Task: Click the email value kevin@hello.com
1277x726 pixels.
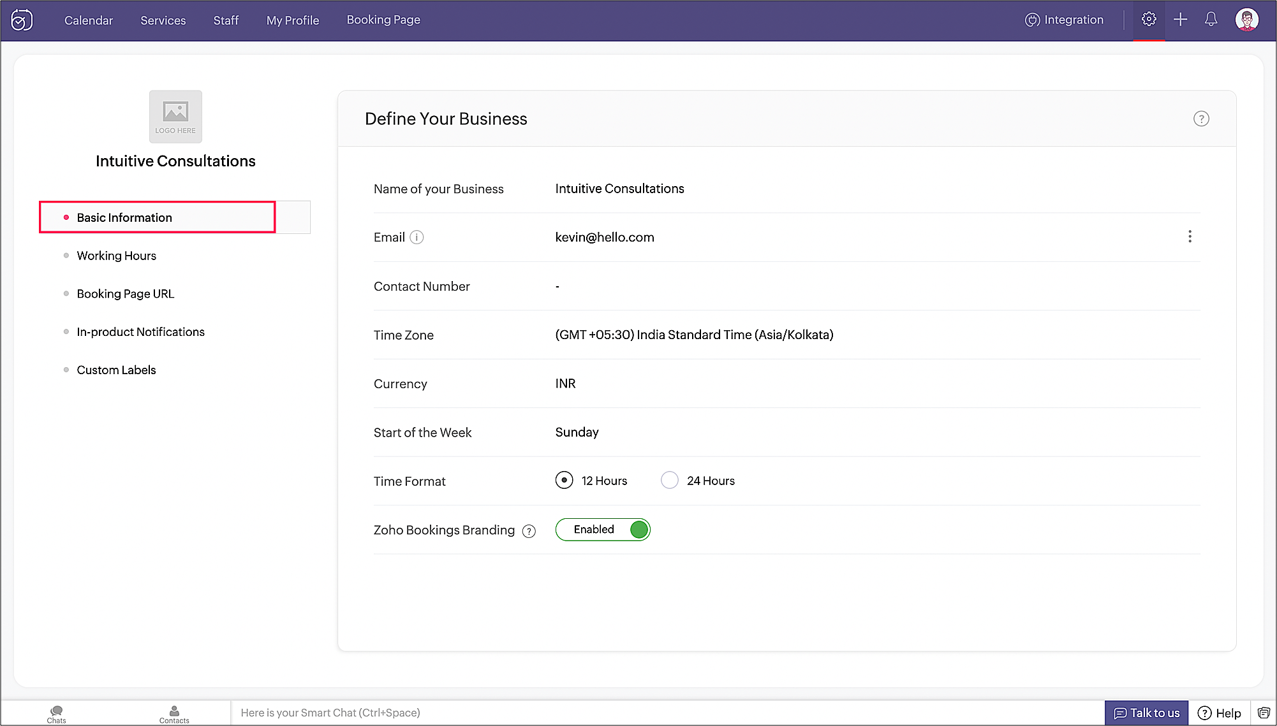Action: [x=605, y=237]
